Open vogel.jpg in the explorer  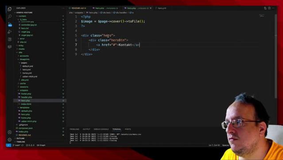[x=26, y=32]
